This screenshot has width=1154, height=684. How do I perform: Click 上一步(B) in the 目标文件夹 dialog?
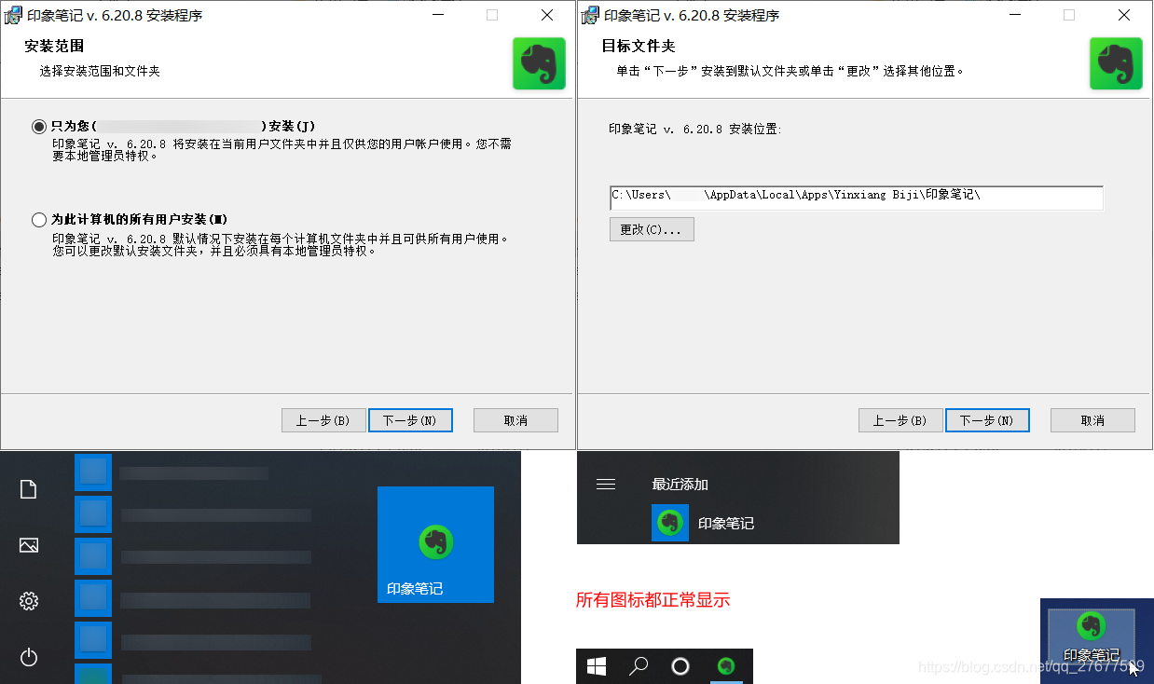[900, 420]
